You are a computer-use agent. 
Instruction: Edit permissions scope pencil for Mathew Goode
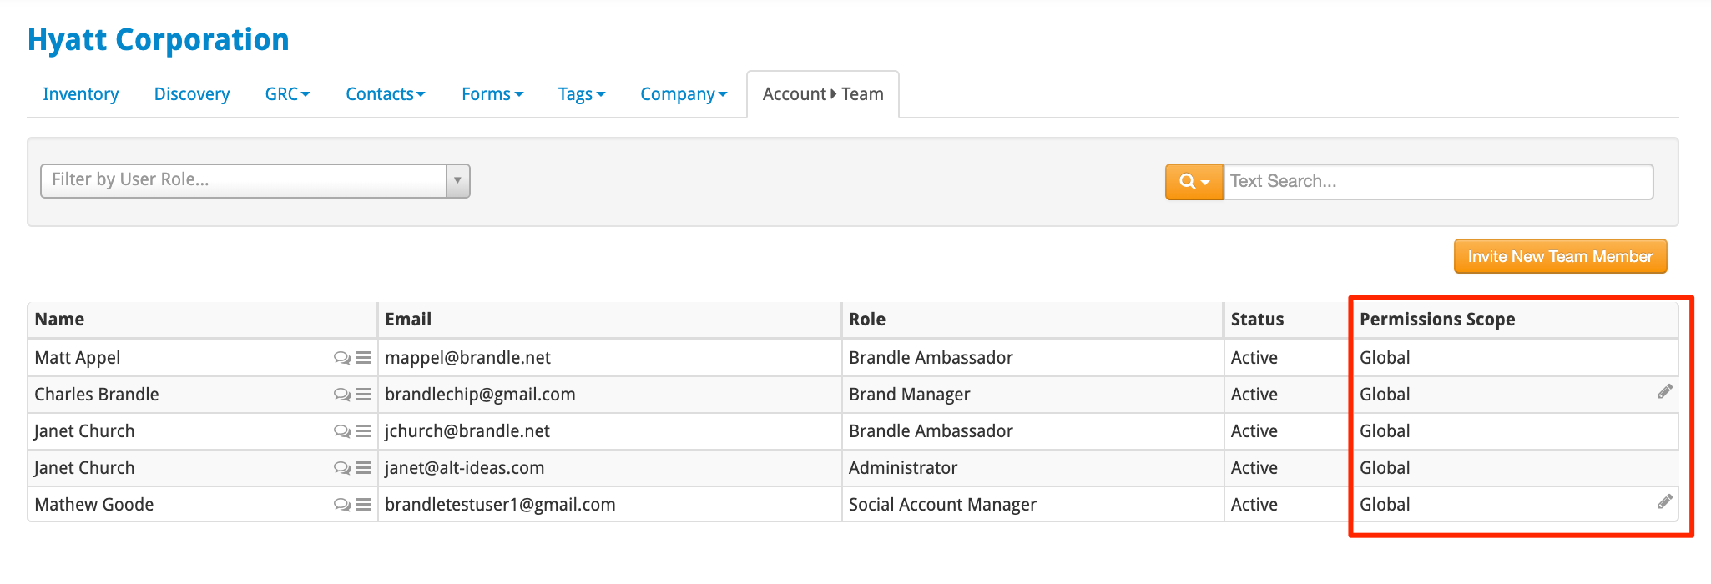[x=1664, y=502]
